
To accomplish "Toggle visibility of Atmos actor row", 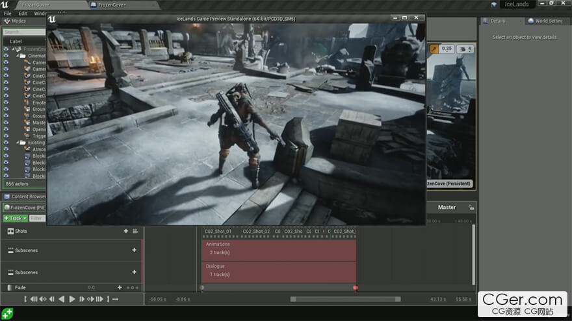I will 6,149.
